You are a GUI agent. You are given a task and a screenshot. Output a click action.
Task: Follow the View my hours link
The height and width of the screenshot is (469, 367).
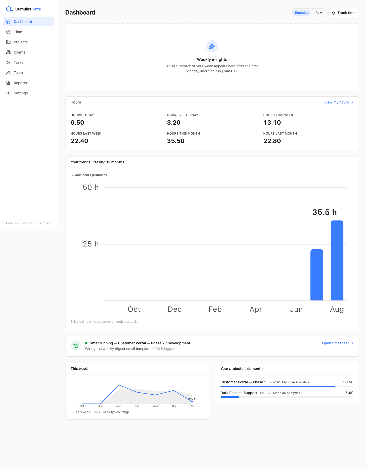(x=339, y=102)
